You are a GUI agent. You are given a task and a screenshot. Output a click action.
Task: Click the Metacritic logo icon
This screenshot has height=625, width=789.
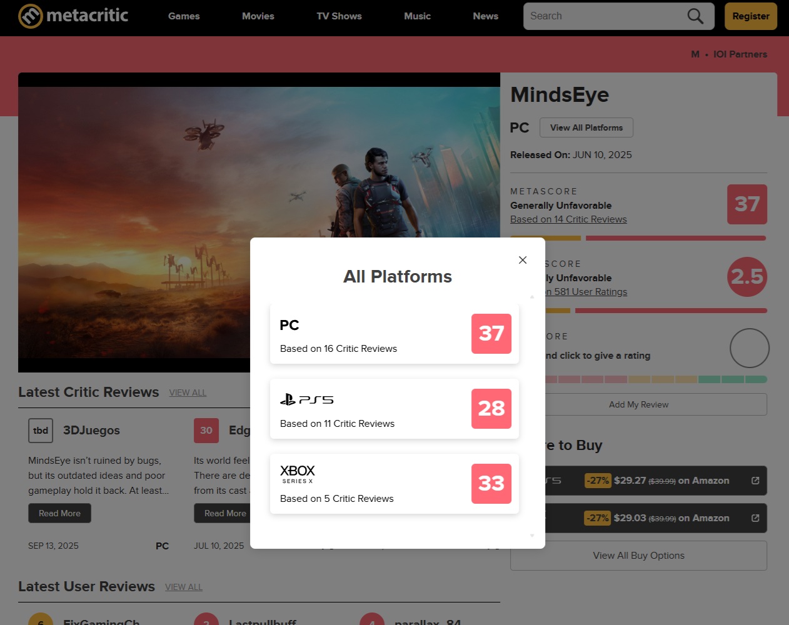click(30, 16)
